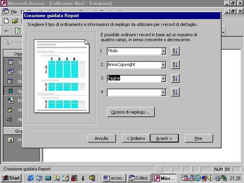Screen dimensions: 244x183
Task: Open the empty fourth sort field dropdown
Action: click(x=163, y=93)
